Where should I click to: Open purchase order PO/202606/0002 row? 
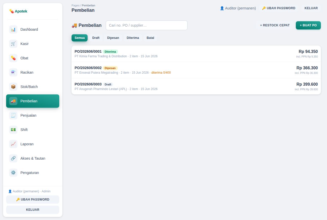pyautogui.click(x=196, y=70)
